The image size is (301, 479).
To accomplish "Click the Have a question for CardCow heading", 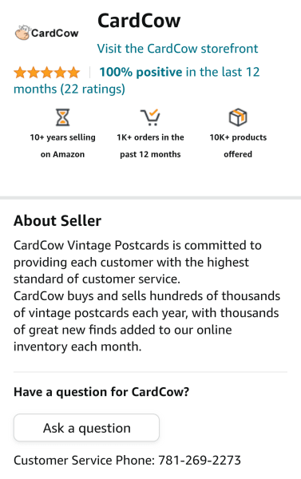I will [101, 392].
